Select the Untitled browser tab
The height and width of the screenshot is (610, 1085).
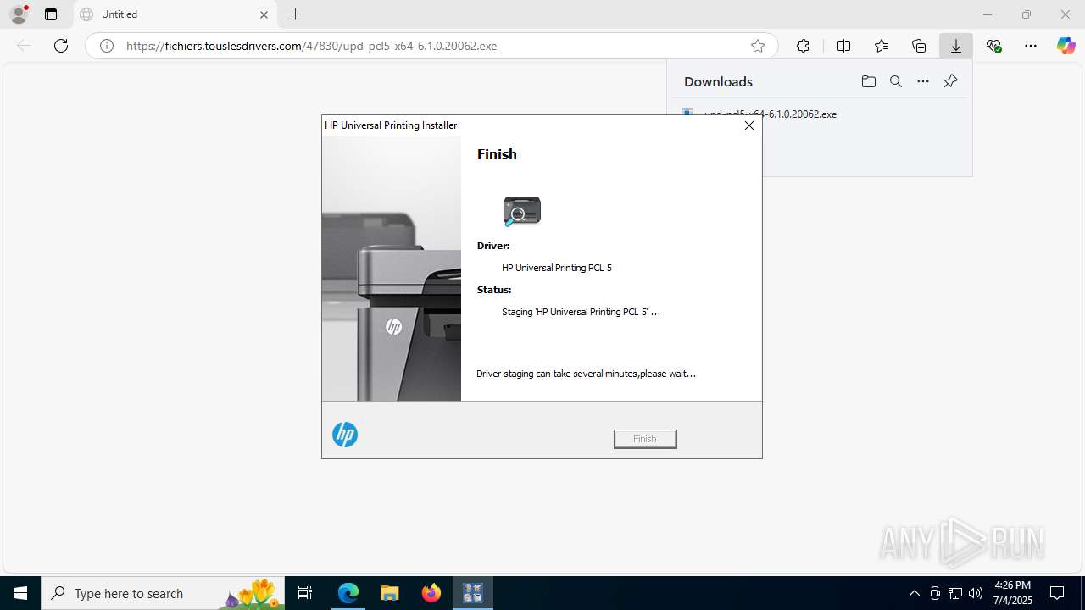(175, 14)
